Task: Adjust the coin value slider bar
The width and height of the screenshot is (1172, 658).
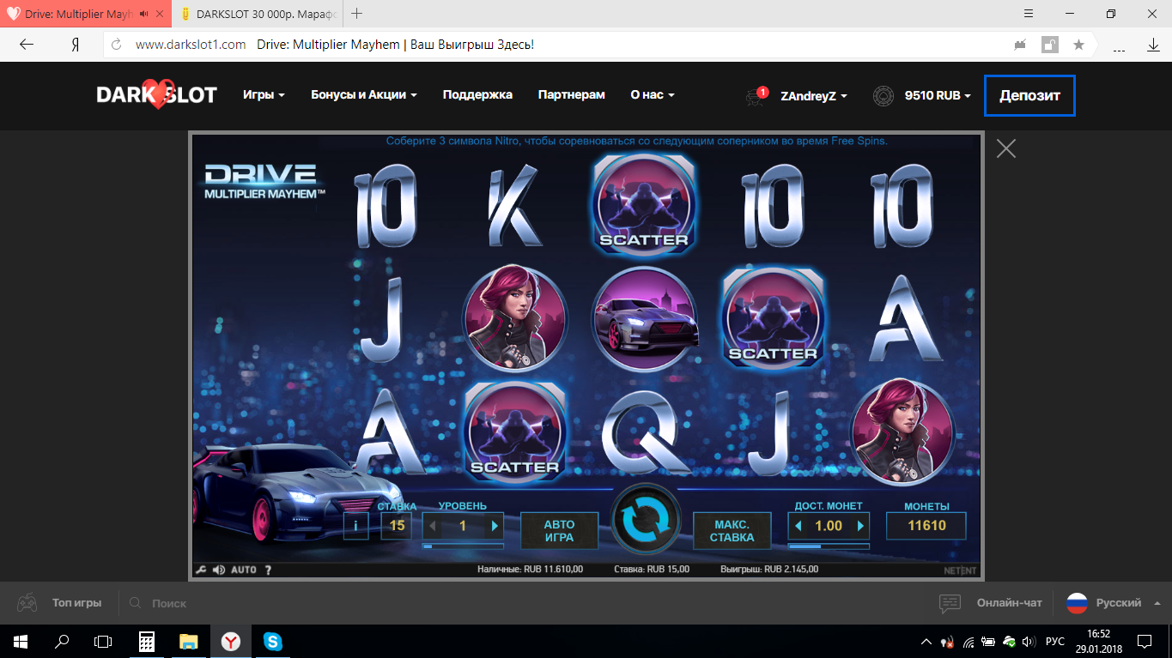Action: coord(829,546)
